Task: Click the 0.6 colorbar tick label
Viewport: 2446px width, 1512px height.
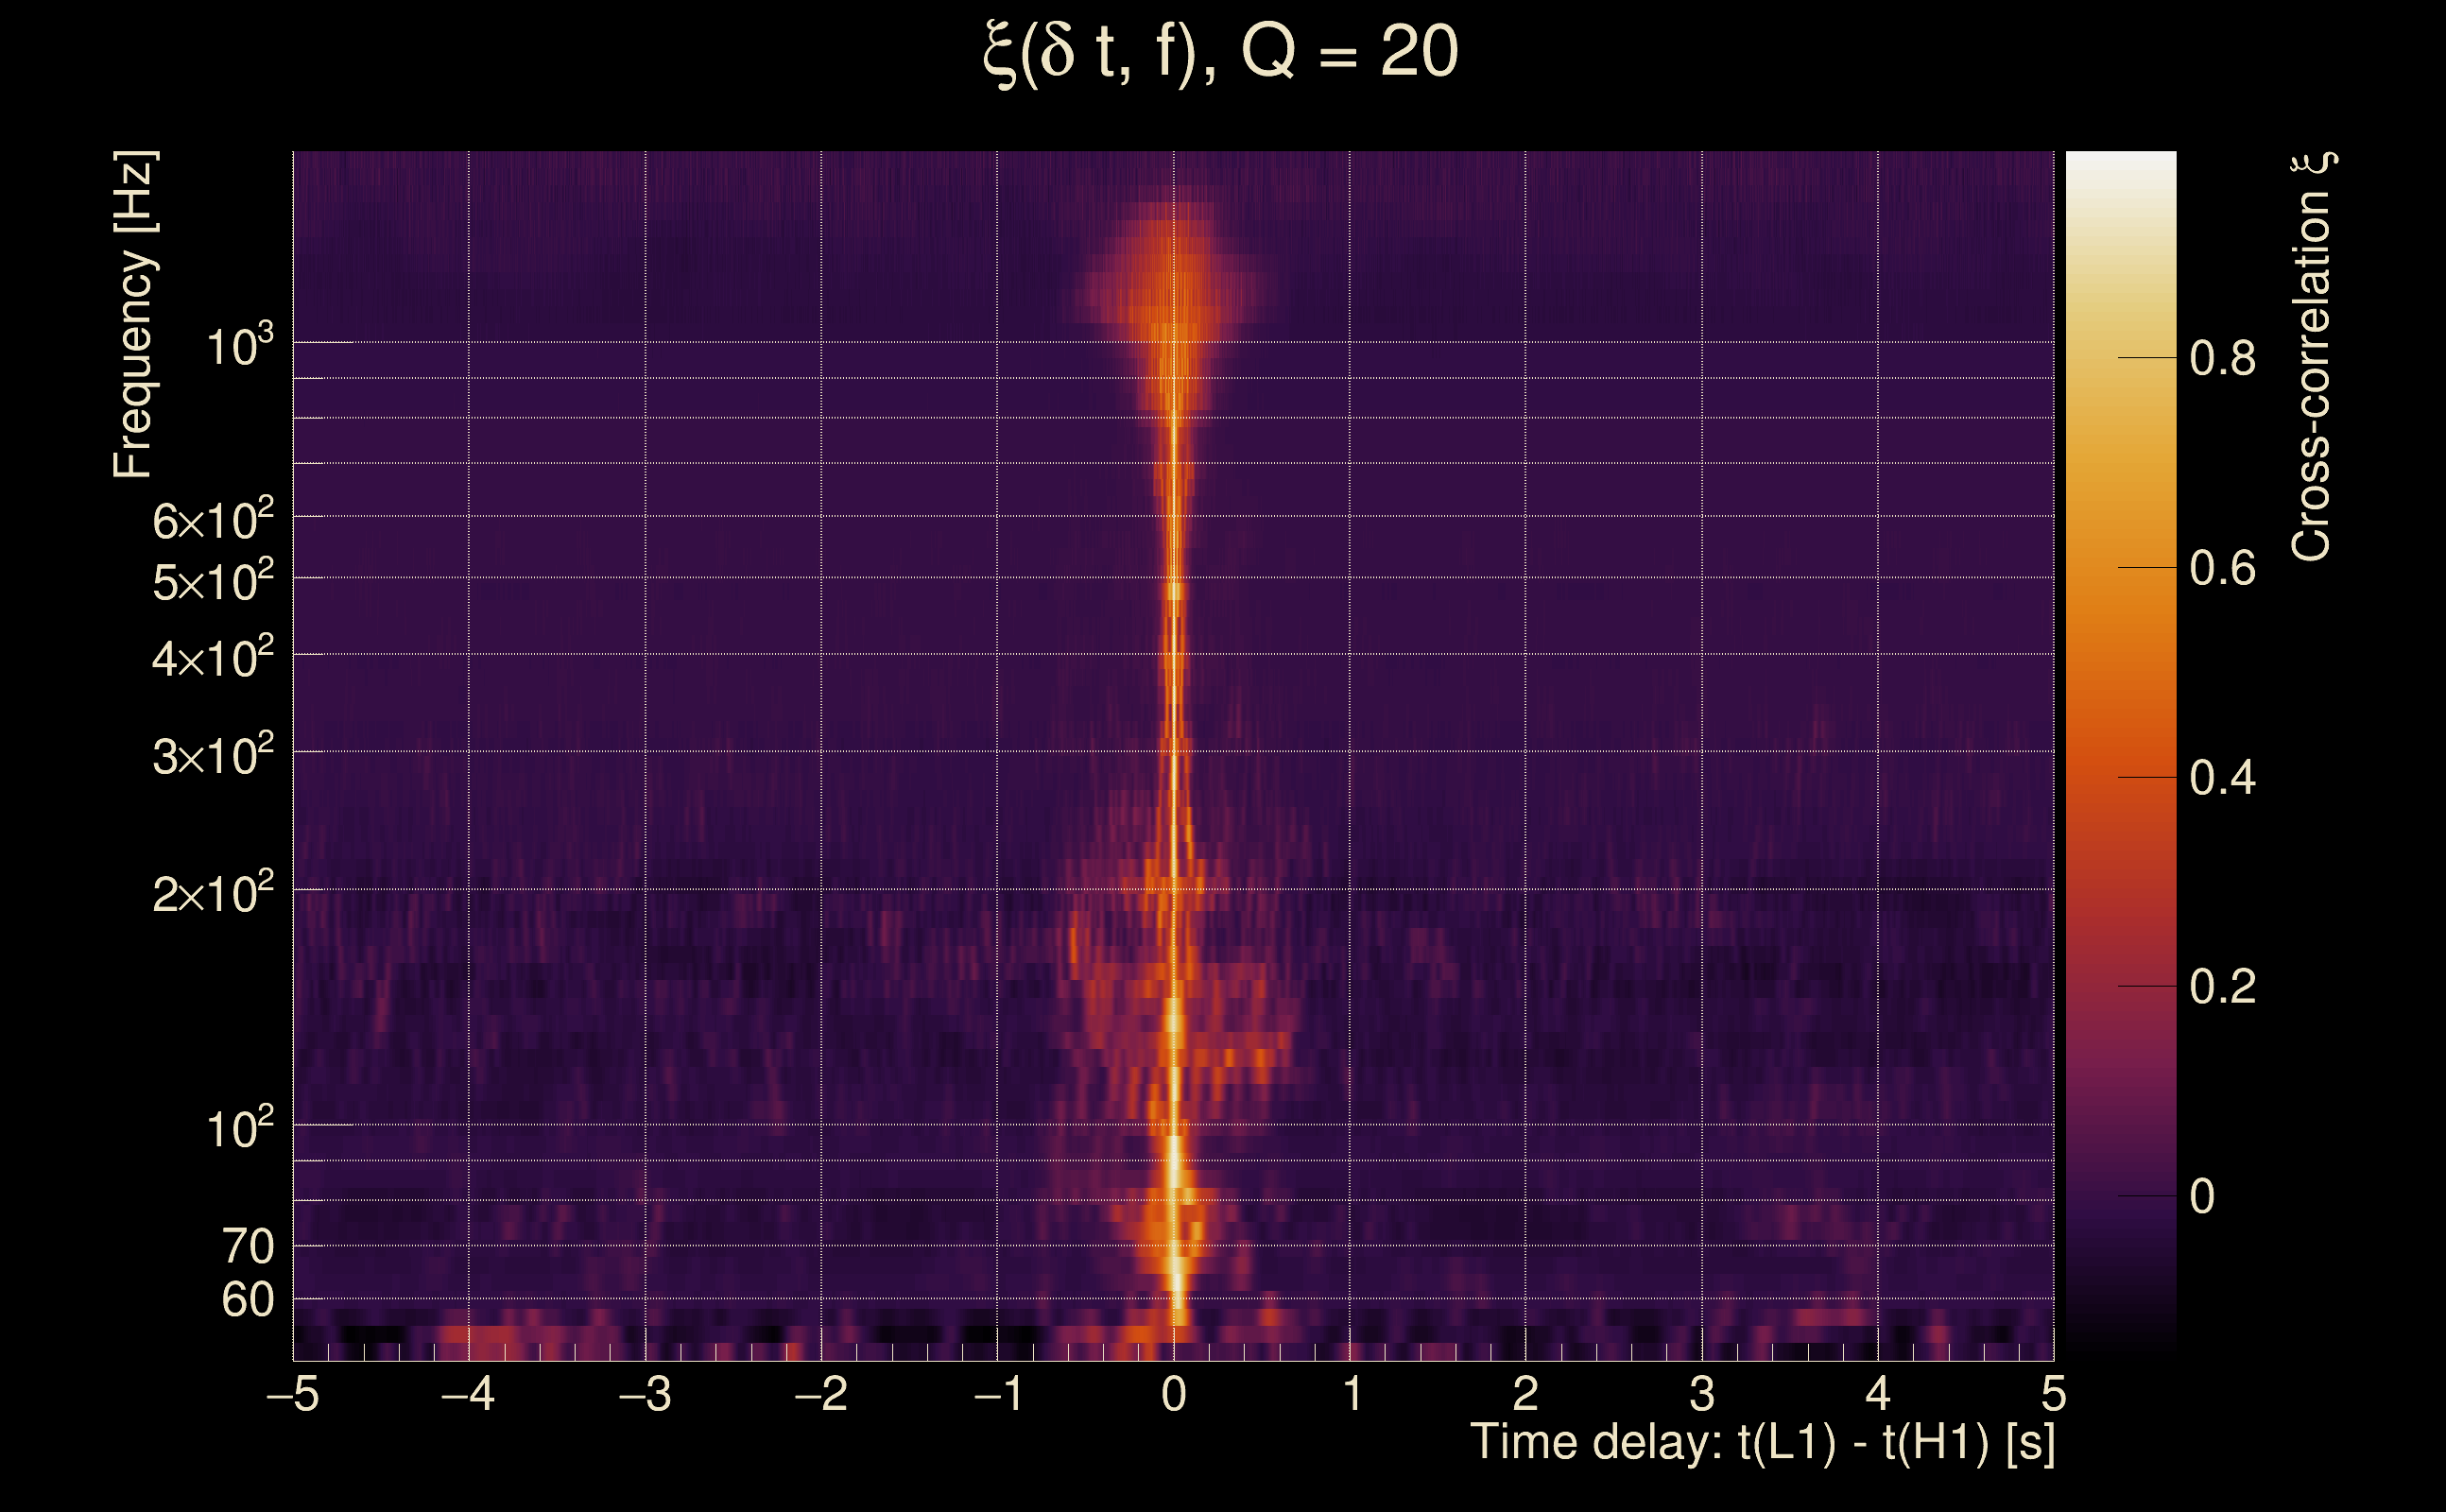Action: [x=2222, y=569]
